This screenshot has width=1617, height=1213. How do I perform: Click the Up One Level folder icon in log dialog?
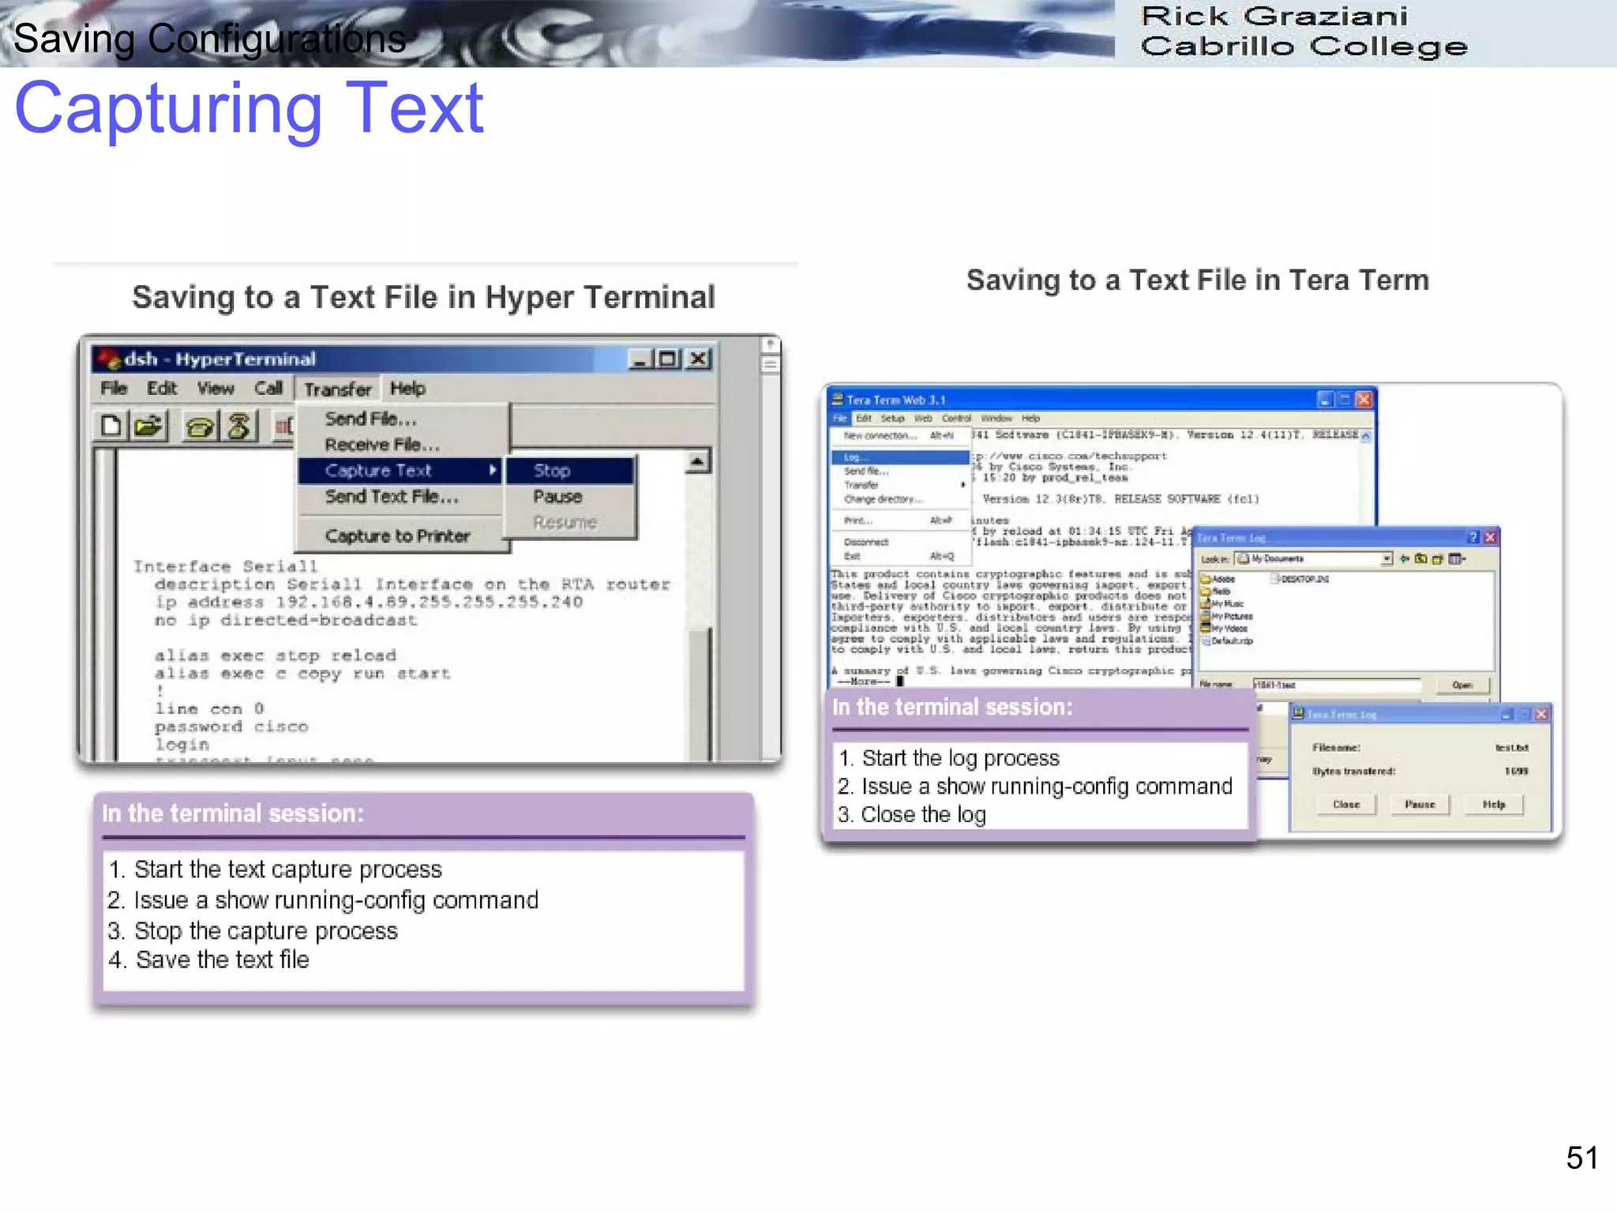click(x=1421, y=559)
